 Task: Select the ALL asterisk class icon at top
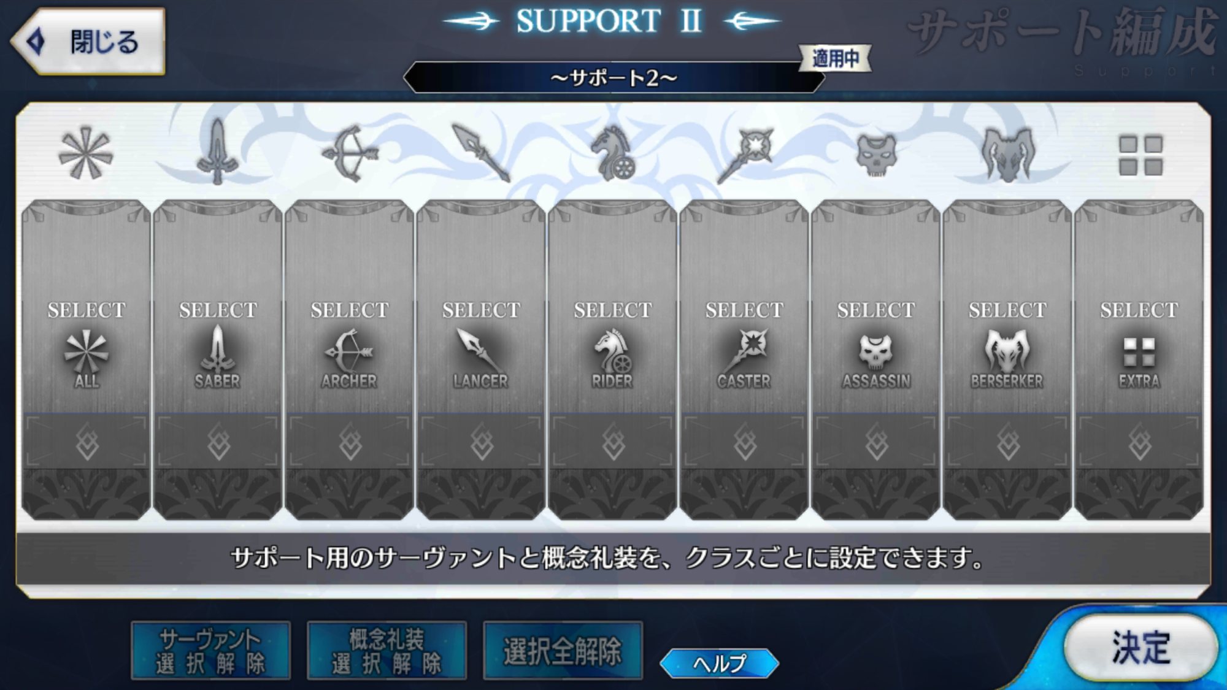[86, 153]
